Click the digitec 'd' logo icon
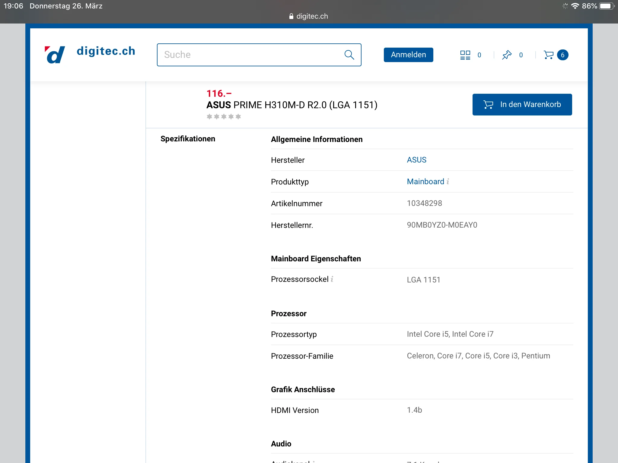This screenshot has width=618, height=463. point(55,55)
